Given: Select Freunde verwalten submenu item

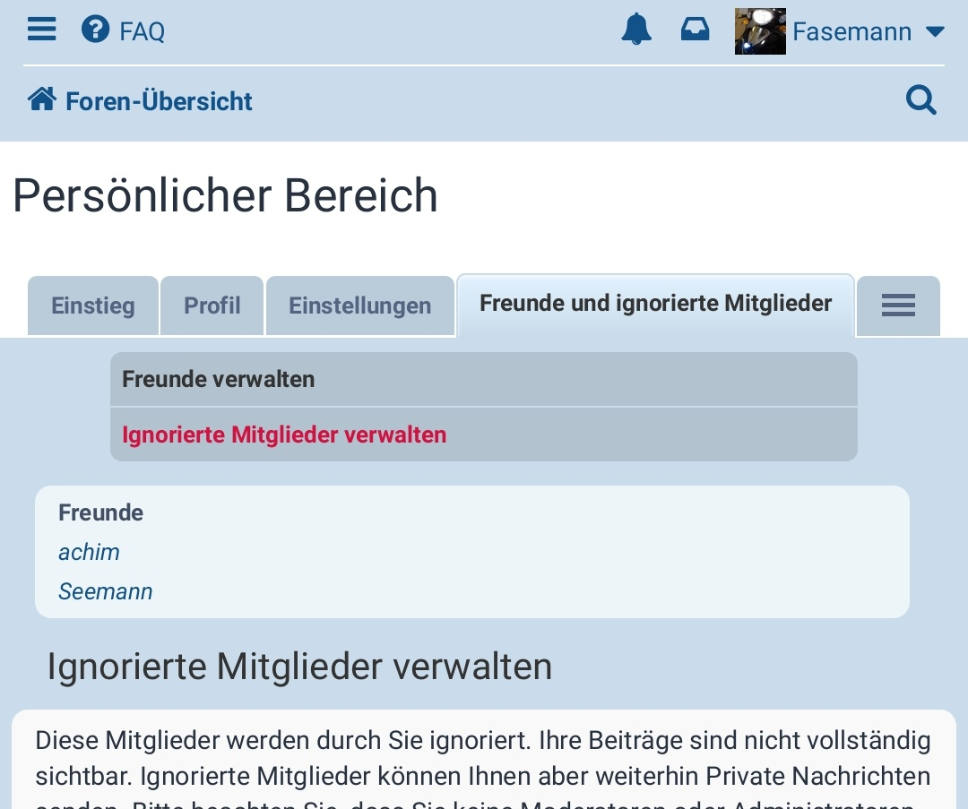Looking at the screenshot, I should (x=219, y=379).
